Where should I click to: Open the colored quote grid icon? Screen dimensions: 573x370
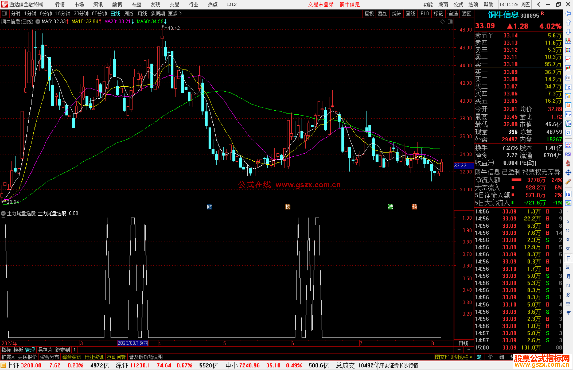[568, 50]
